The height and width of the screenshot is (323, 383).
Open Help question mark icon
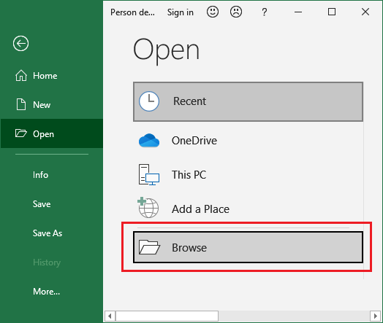(x=265, y=12)
